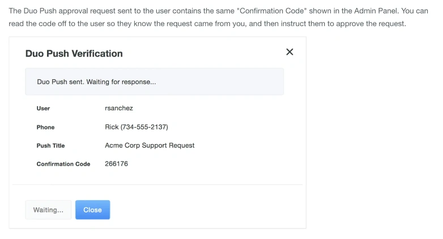Dismiss the dialog with the X icon
This screenshot has width=443, height=239.
pyautogui.click(x=289, y=52)
